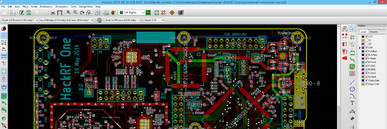Open the Grid size dropdown
The height and width of the screenshot is (129, 387).
click(x=124, y=20)
